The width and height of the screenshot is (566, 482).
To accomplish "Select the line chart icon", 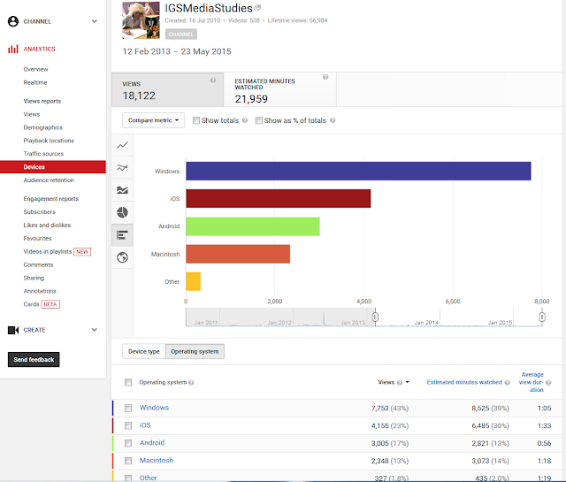I will 122,145.
